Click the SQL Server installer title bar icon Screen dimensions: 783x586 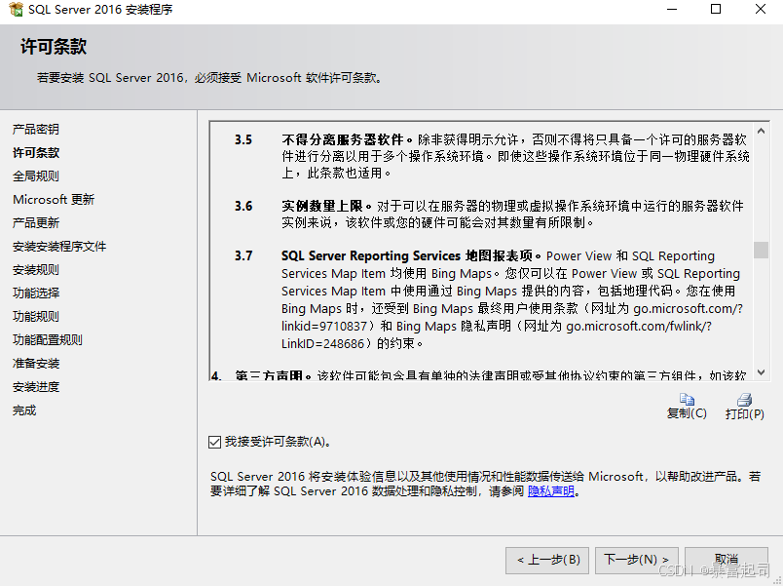pos(14,10)
